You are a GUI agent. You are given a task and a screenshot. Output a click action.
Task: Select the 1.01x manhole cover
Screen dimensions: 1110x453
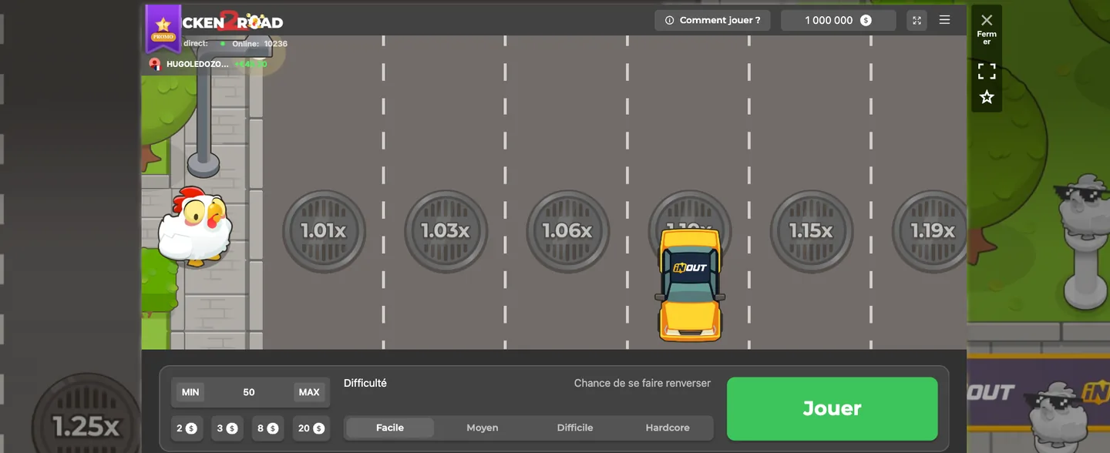point(324,230)
